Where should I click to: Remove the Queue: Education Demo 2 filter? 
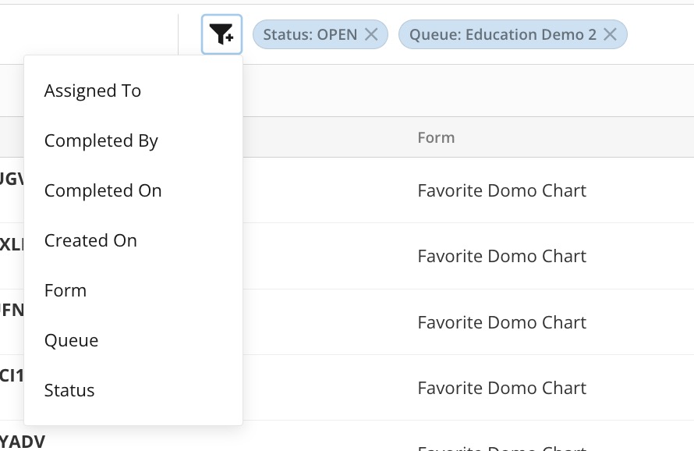point(611,34)
